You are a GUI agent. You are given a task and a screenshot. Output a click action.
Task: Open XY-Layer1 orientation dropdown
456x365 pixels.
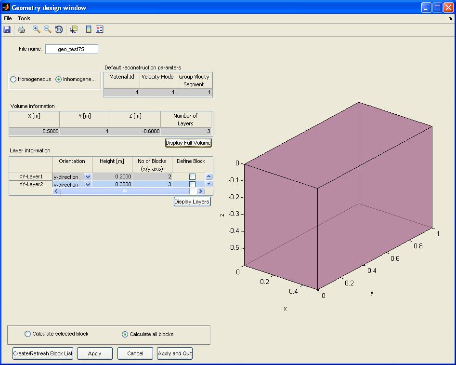coord(88,177)
